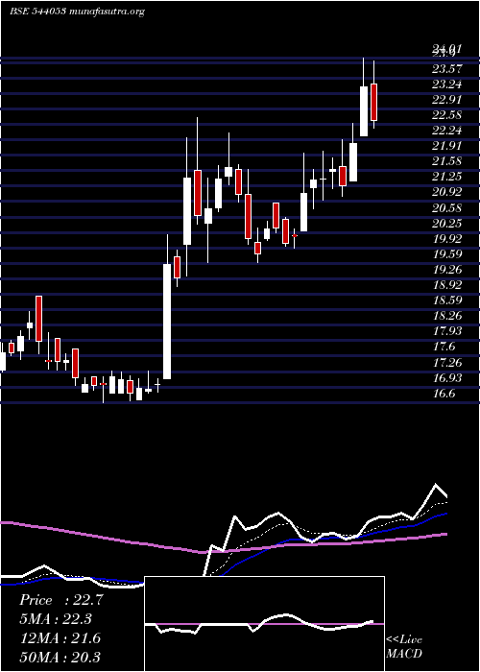Select the 17.93 price axis label
The width and height of the screenshot is (480, 672).
[x=447, y=331]
